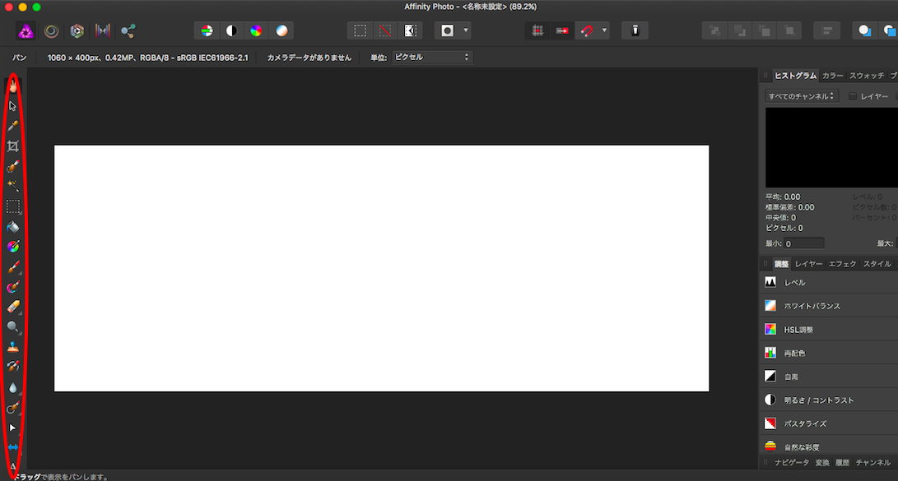Choose the rectangular Marquee selection tool
Image resolution: width=898 pixels, height=481 pixels.
[12, 206]
